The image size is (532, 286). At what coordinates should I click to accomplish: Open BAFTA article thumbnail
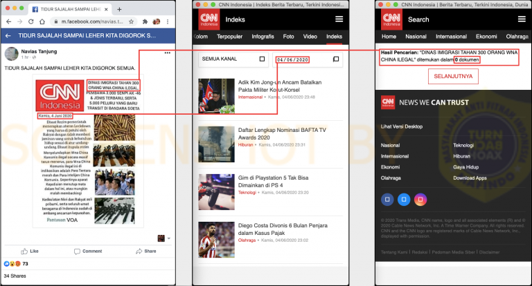click(216, 144)
